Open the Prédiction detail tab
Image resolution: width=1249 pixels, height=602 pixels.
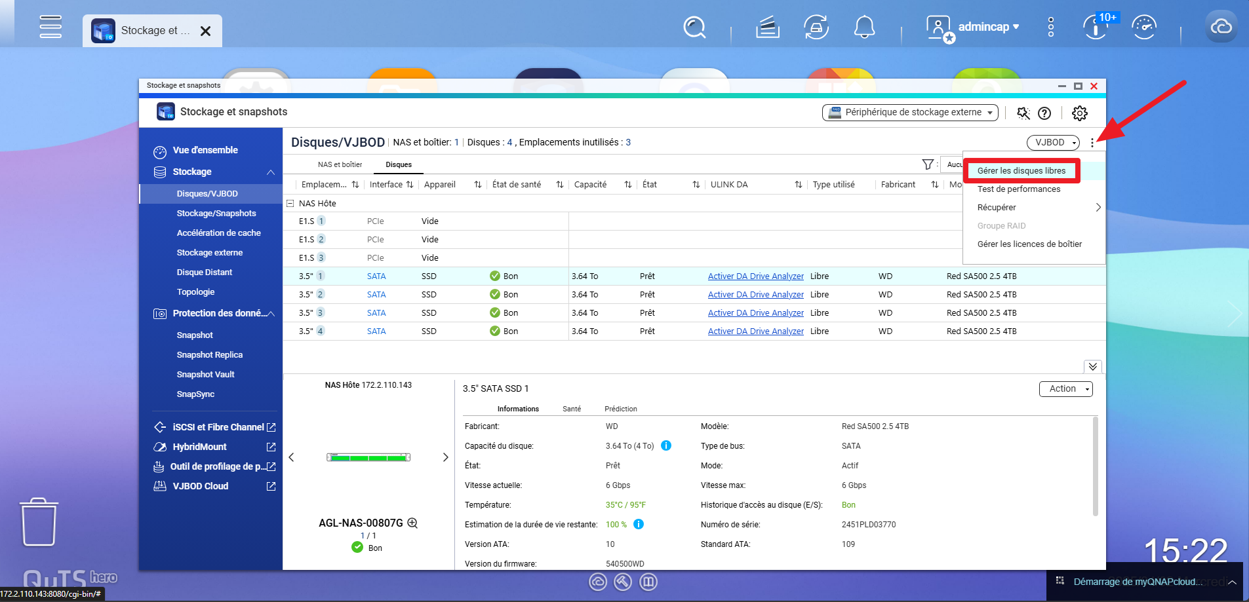(x=621, y=409)
